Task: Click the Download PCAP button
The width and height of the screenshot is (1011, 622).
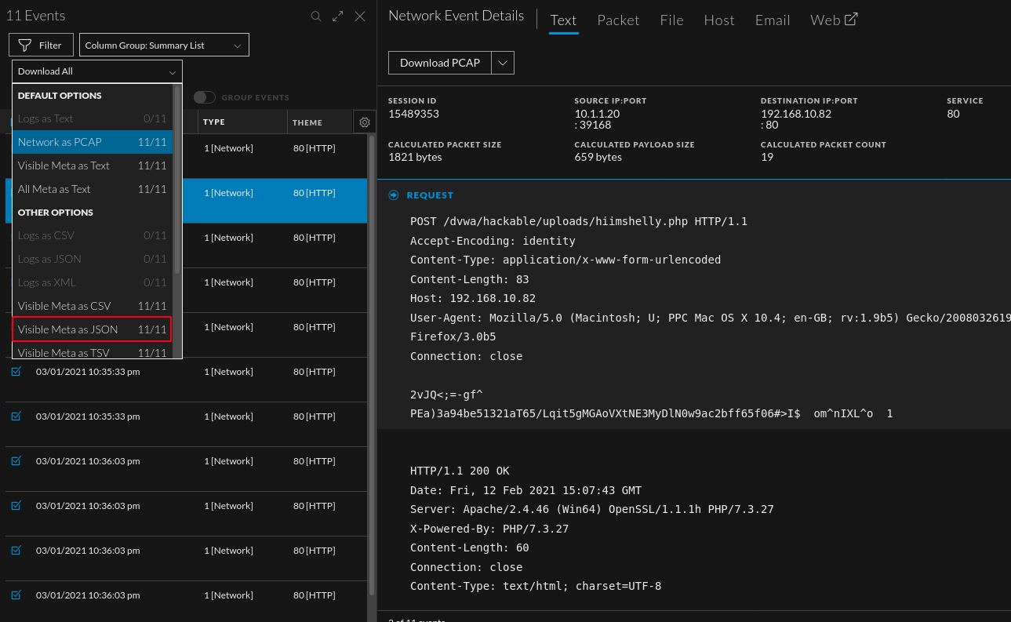Action: click(440, 63)
